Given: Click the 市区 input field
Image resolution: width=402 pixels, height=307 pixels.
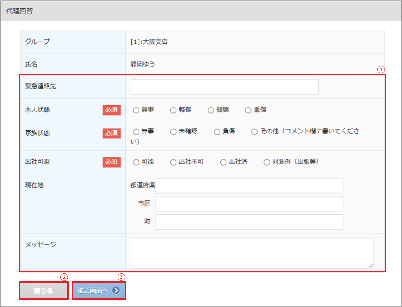Looking at the screenshot, I should [x=249, y=204].
